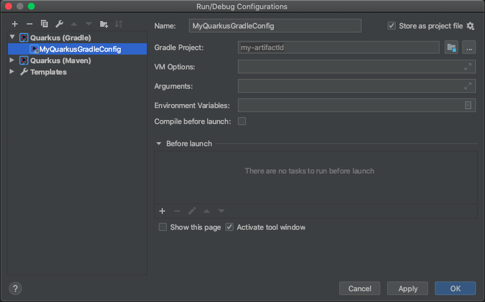Open the gear settings next to Store as project file

coord(470,26)
